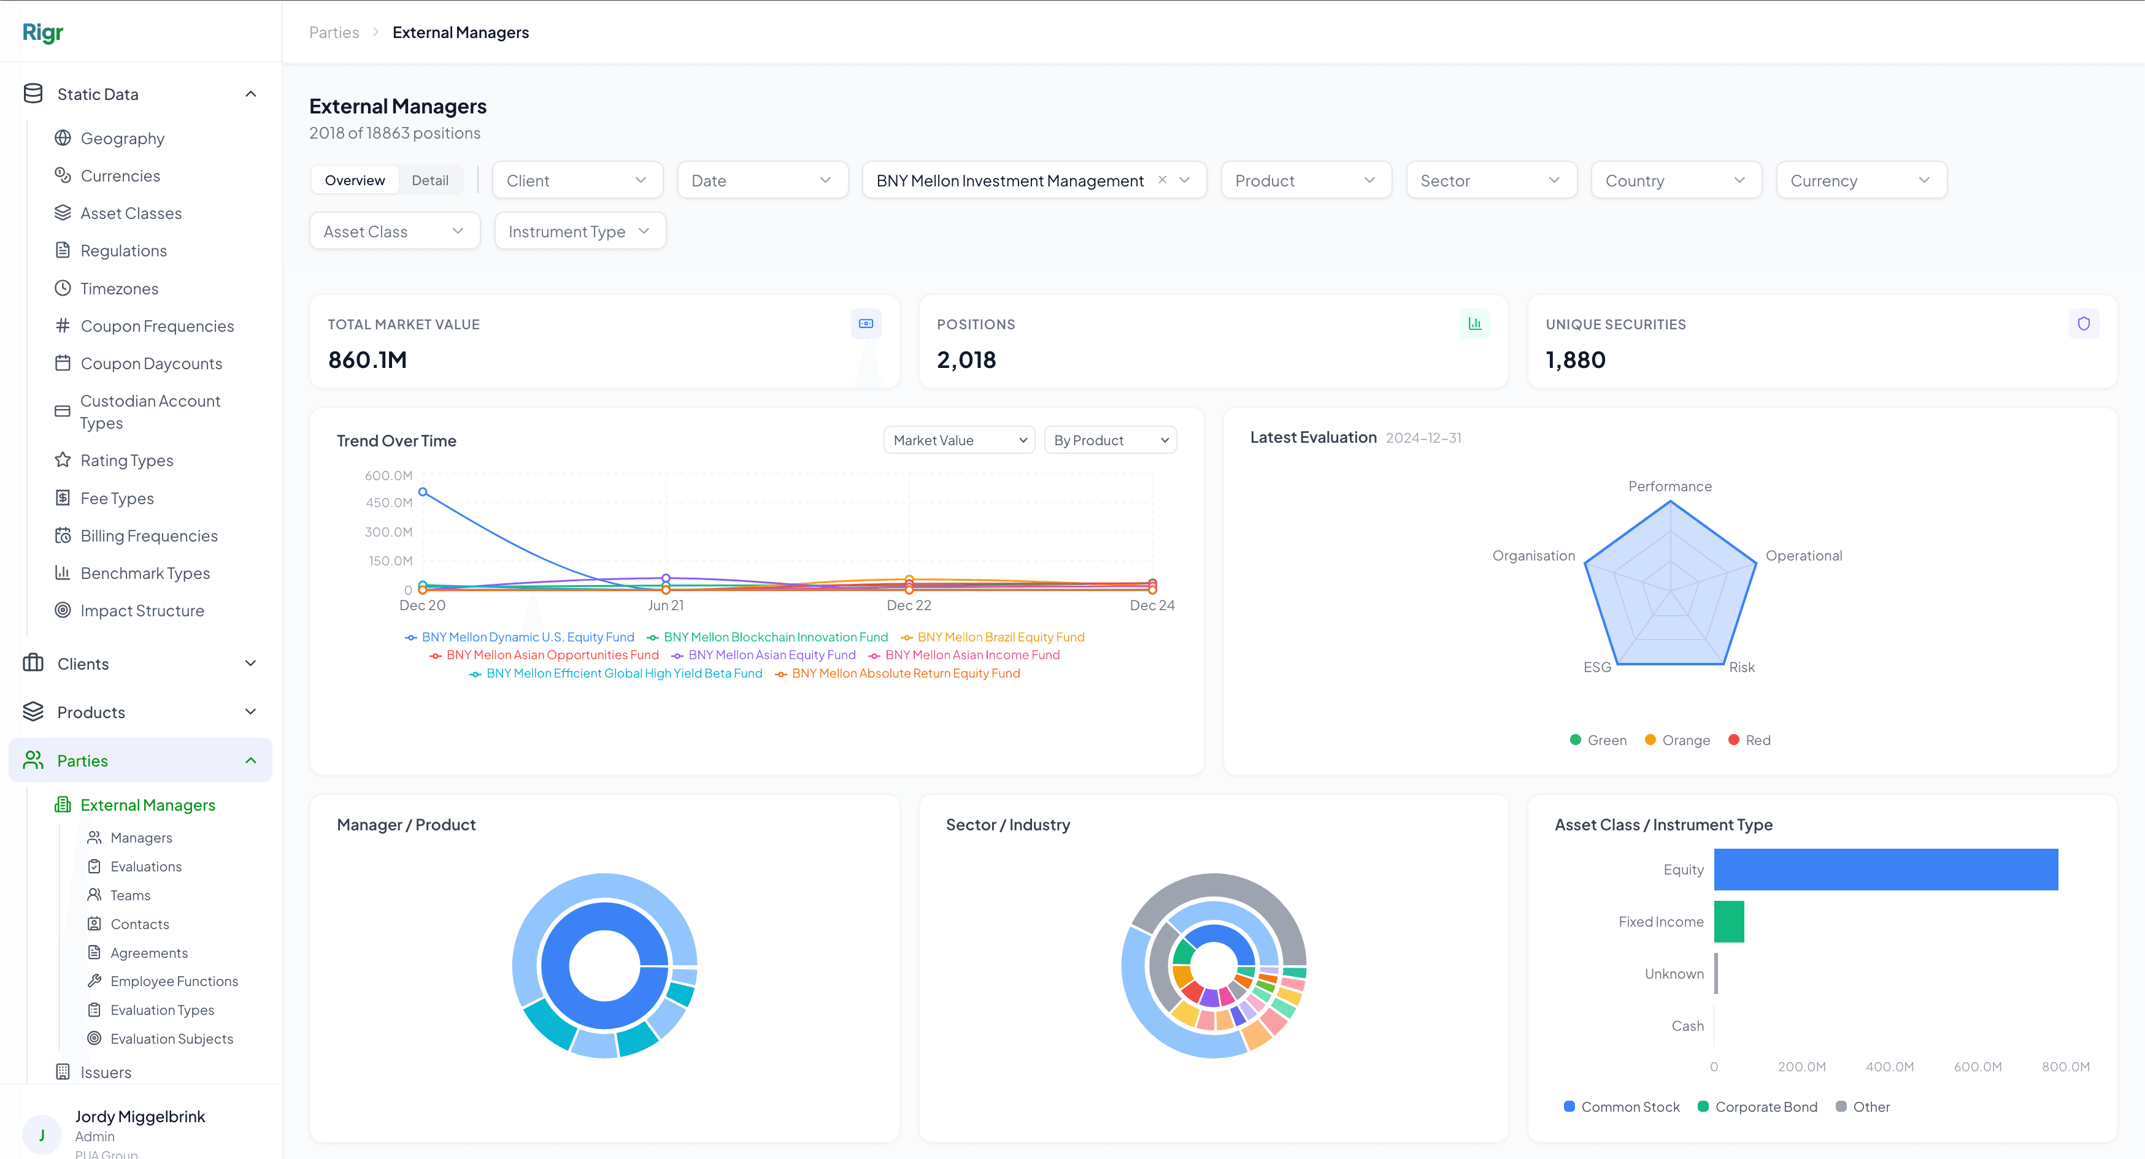Click the Positions bar chart icon
The height and width of the screenshot is (1159, 2145).
tap(1475, 324)
